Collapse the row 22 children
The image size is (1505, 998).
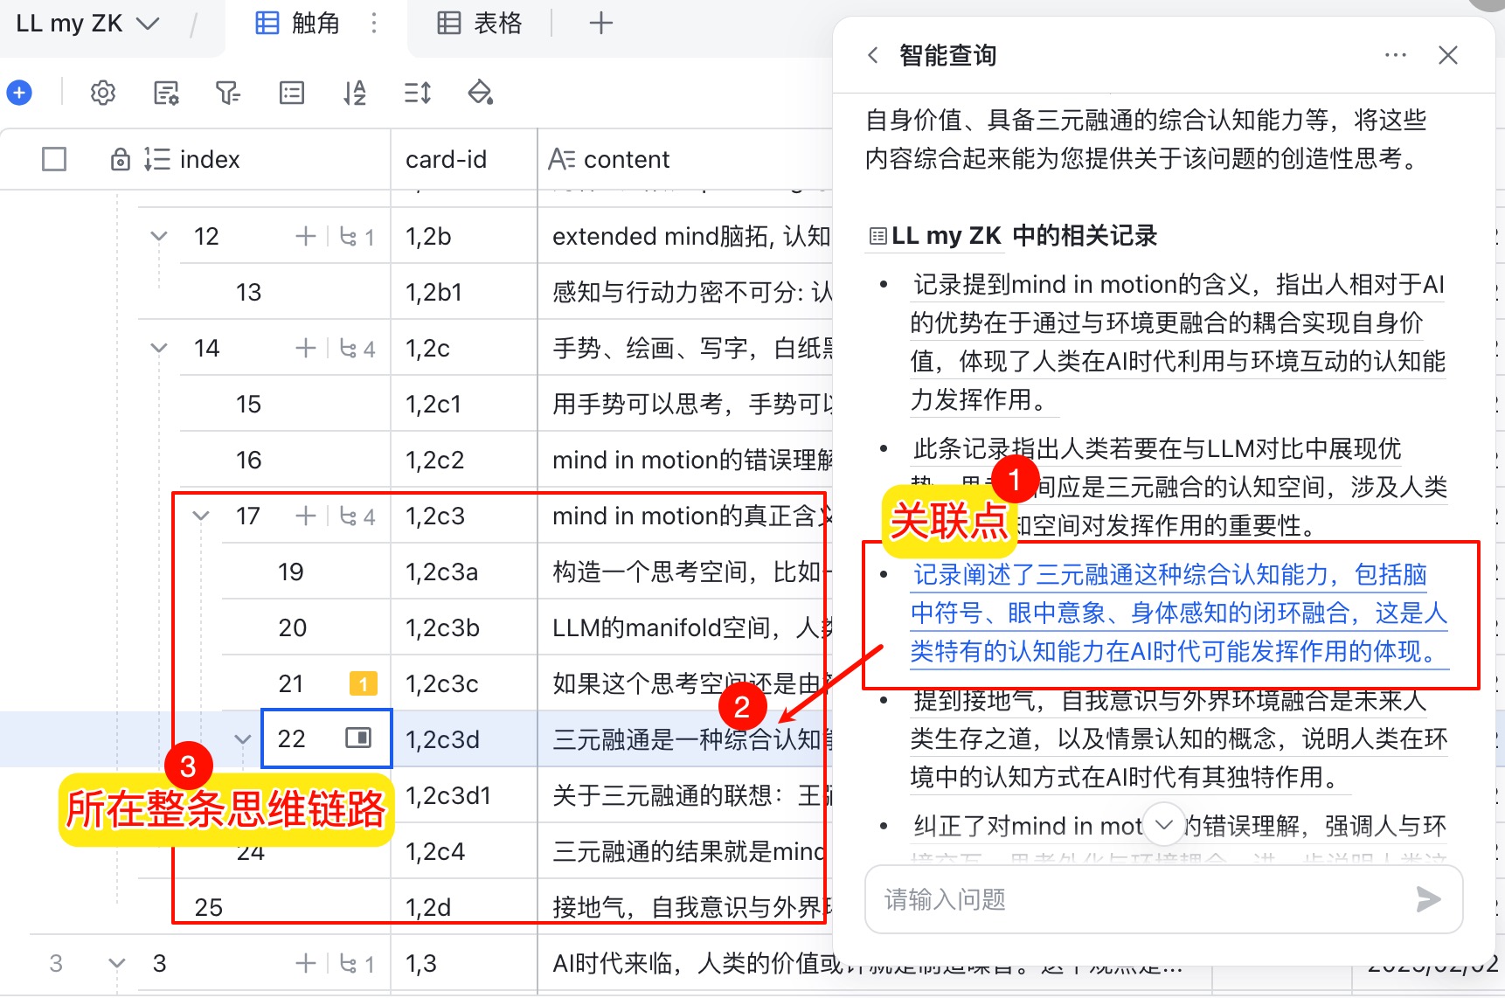[243, 739]
